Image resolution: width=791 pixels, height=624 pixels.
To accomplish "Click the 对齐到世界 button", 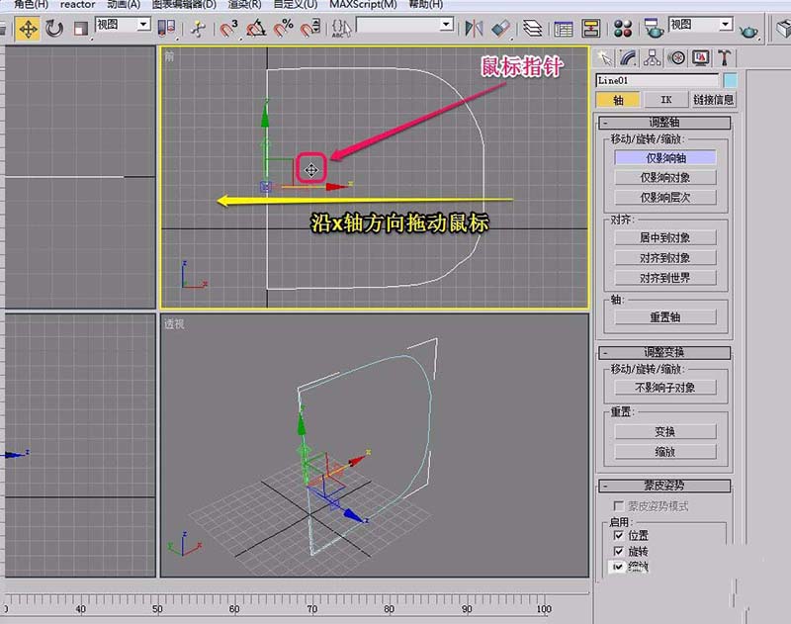I will tap(665, 278).
